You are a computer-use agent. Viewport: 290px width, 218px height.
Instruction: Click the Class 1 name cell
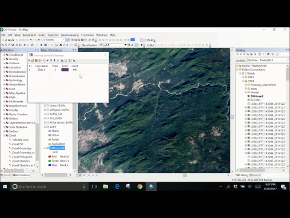pyautogui.click(x=41, y=70)
